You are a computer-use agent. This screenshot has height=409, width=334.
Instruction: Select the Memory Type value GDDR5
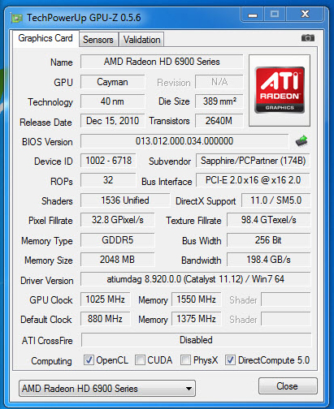coord(118,240)
